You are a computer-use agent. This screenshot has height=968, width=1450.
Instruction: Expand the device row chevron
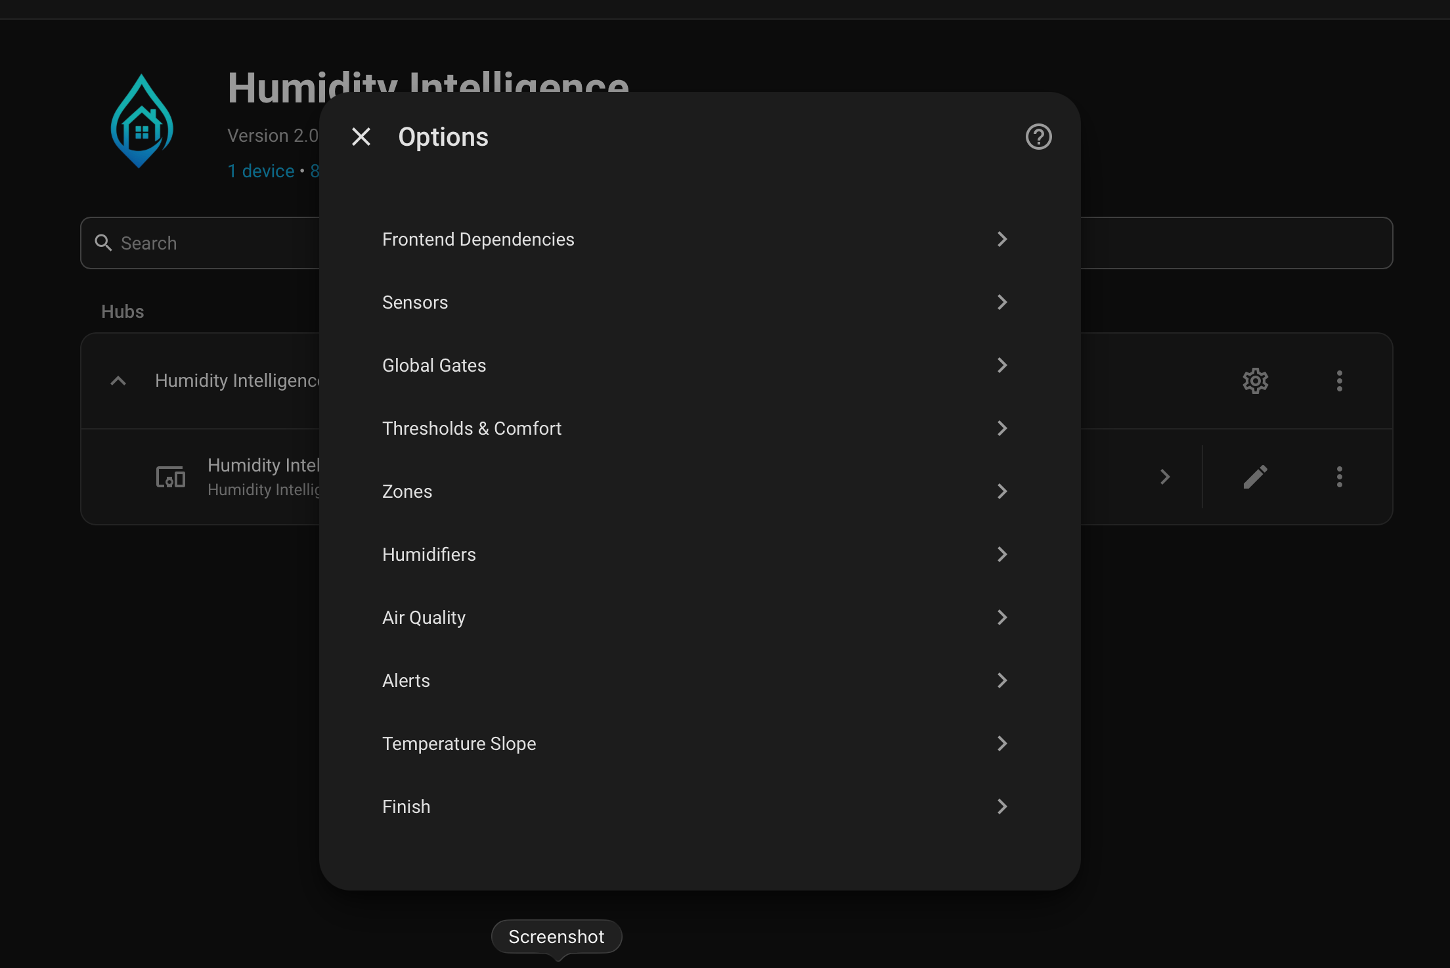(1164, 477)
